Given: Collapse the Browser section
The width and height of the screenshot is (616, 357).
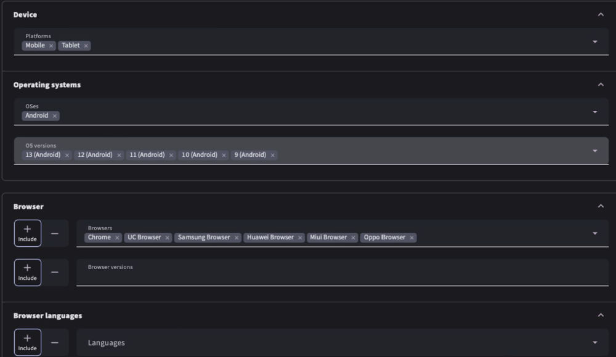Looking at the screenshot, I should tap(601, 206).
